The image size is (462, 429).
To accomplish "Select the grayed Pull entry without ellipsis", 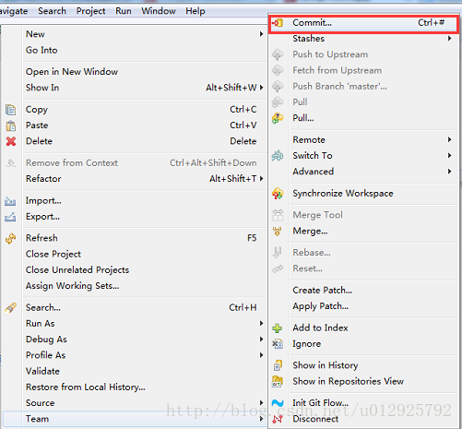I will click(x=300, y=102).
